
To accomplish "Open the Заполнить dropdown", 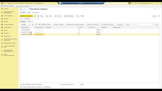I will [120, 25].
